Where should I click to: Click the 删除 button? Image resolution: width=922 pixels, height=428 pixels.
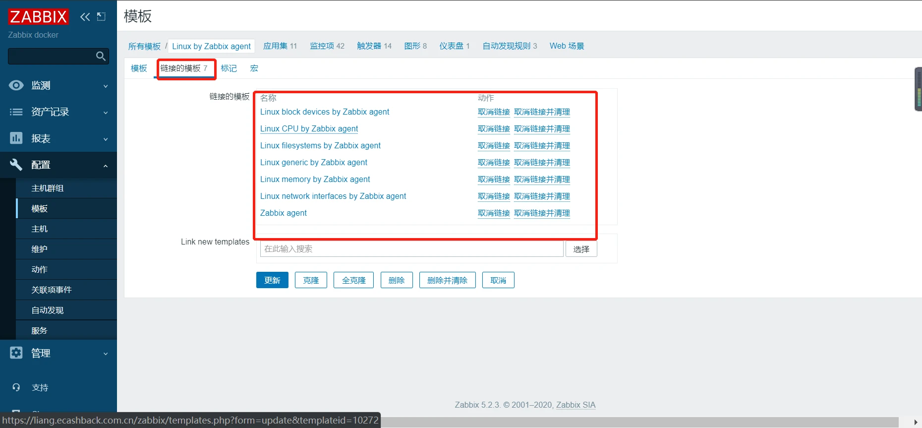pyautogui.click(x=397, y=280)
